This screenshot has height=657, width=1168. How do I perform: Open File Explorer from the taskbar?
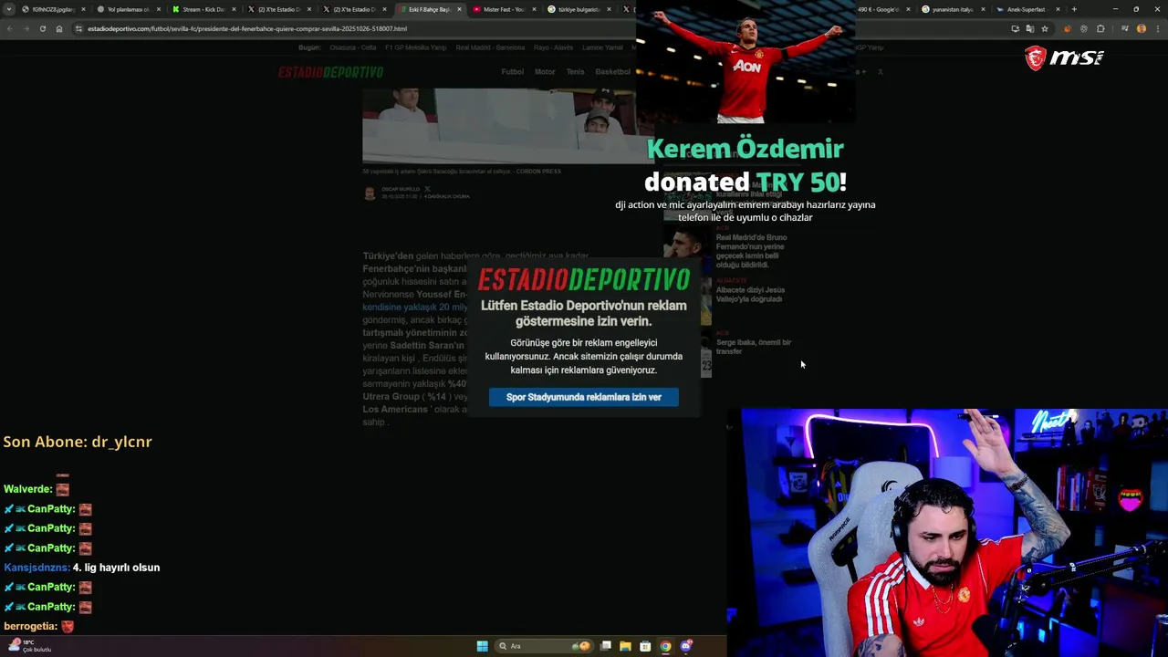click(x=625, y=646)
